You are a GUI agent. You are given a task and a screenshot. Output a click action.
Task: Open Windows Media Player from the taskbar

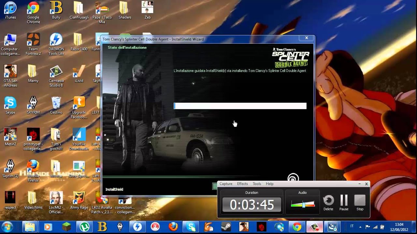point(48,227)
